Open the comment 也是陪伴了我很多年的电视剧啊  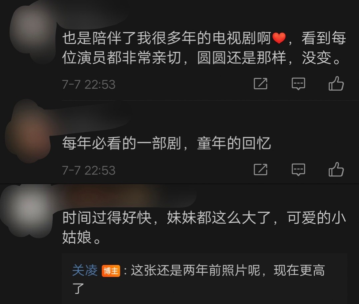(204, 48)
